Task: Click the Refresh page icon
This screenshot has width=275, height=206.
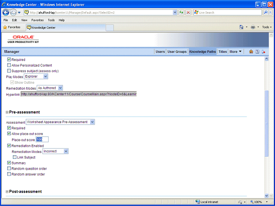Action: (181, 12)
